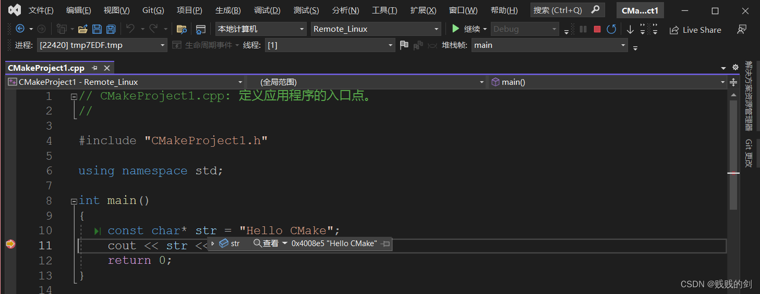
Task: Open the 生成(B) menu
Action: 228,10
